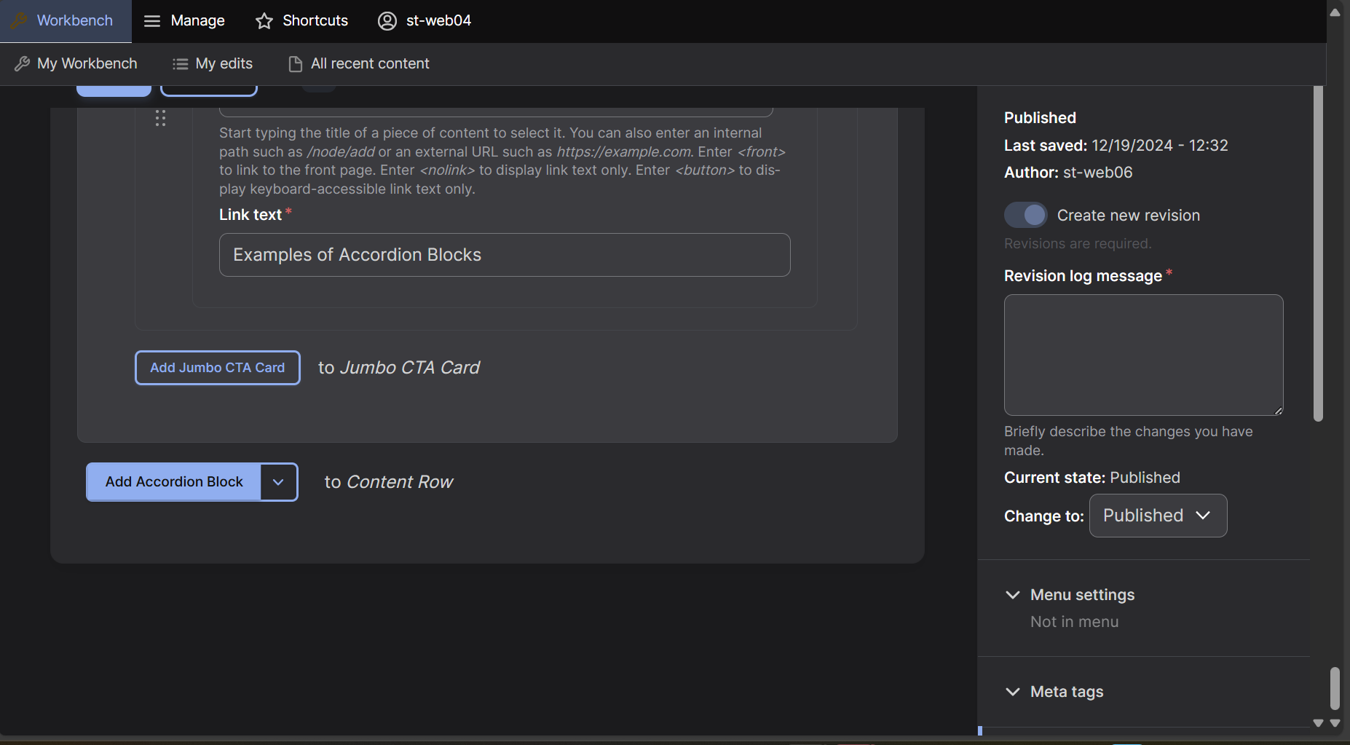Open the st-web04 user menu
Screen dimensions: 1350x745
pos(425,20)
